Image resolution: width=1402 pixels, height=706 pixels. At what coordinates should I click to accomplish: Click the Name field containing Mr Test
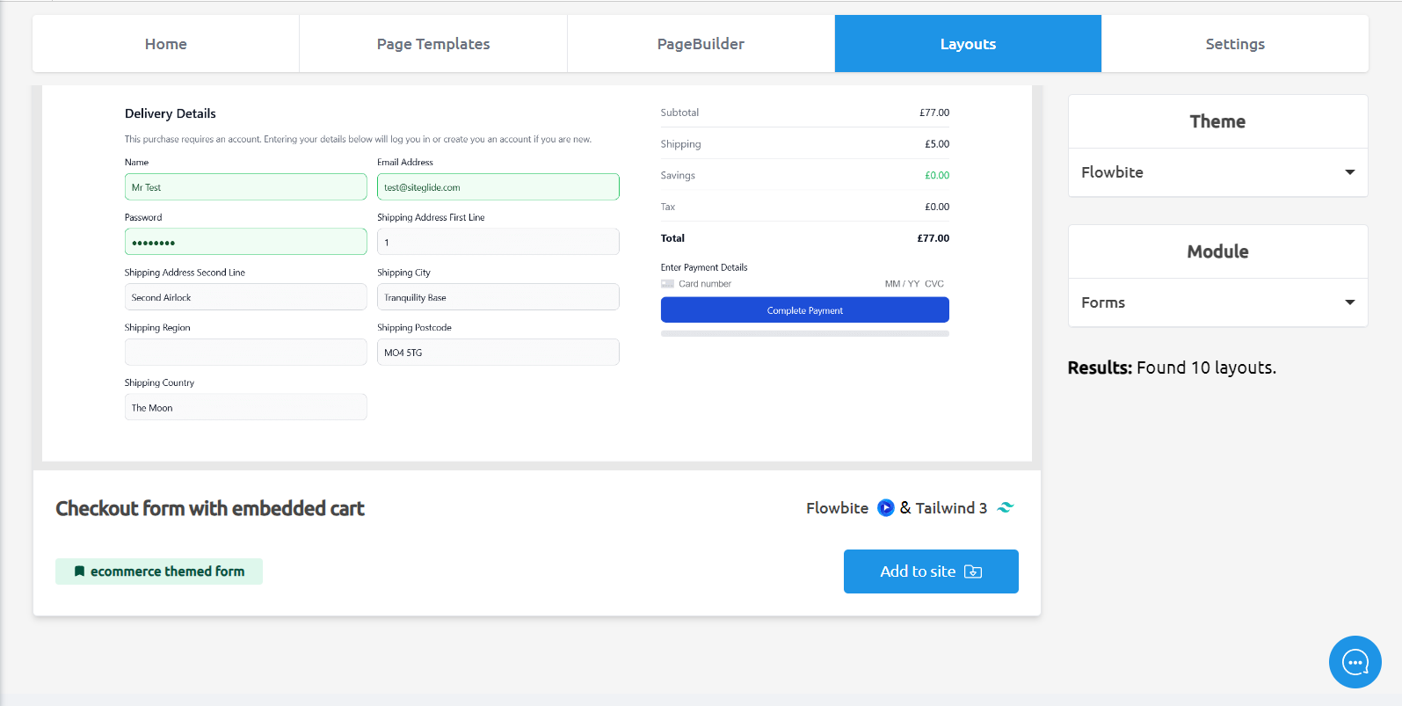[245, 187]
